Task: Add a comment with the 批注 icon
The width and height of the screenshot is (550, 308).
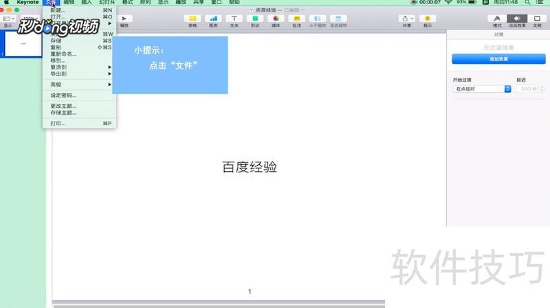Action: 297,19
